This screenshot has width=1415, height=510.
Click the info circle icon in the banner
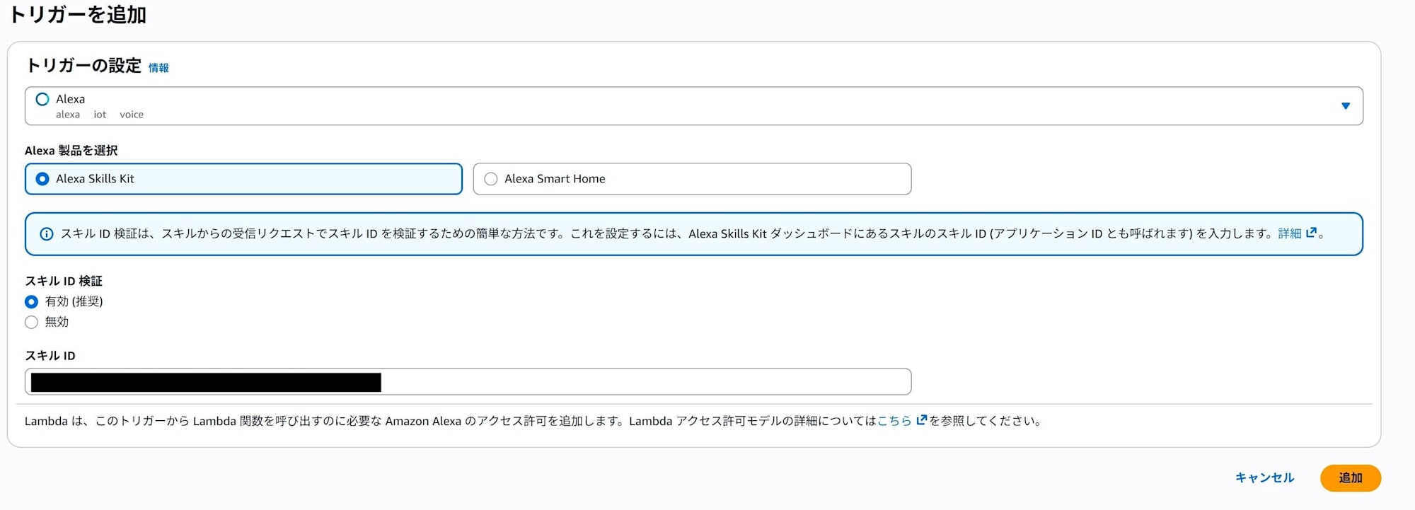tap(47, 234)
